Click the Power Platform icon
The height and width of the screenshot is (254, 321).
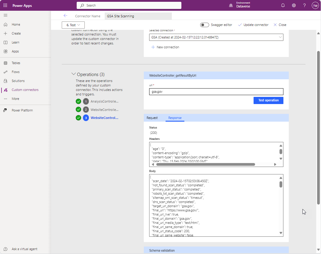click(x=5, y=110)
